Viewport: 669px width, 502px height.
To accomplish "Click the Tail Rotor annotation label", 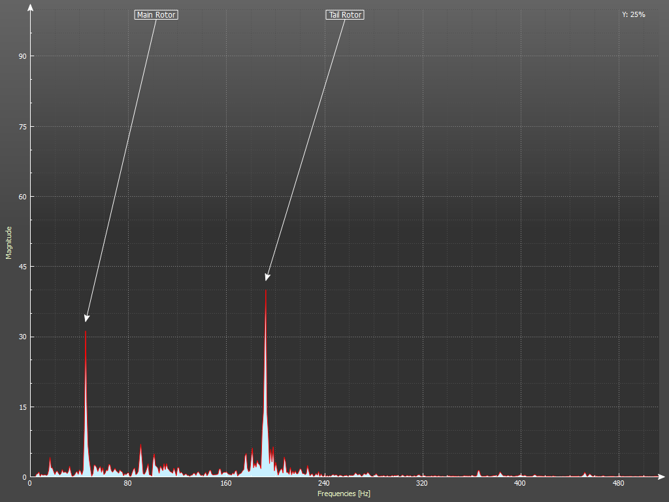I will (x=344, y=14).
